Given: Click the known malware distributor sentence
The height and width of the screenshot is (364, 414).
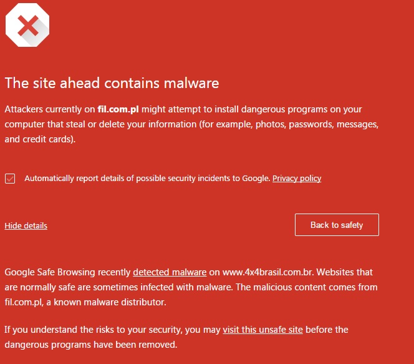Looking at the screenshot, I should pyautogui.click(x=85, y=302).
